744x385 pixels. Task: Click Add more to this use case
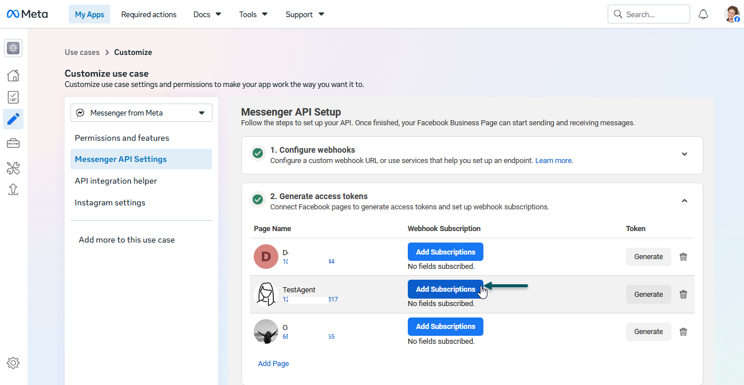click(x=127, y=240)
